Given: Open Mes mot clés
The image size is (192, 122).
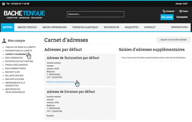Looking at the screenshot, I should 12,72.
